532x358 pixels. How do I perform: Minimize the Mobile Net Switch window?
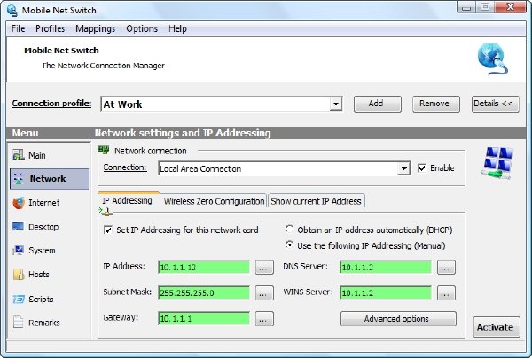466,7
